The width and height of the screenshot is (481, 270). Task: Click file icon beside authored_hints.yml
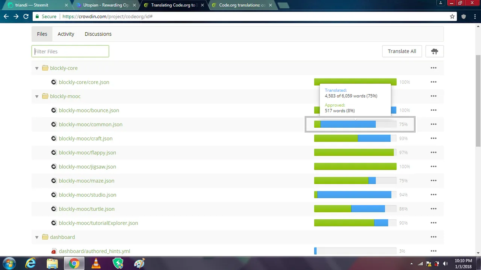coord(54,251)
